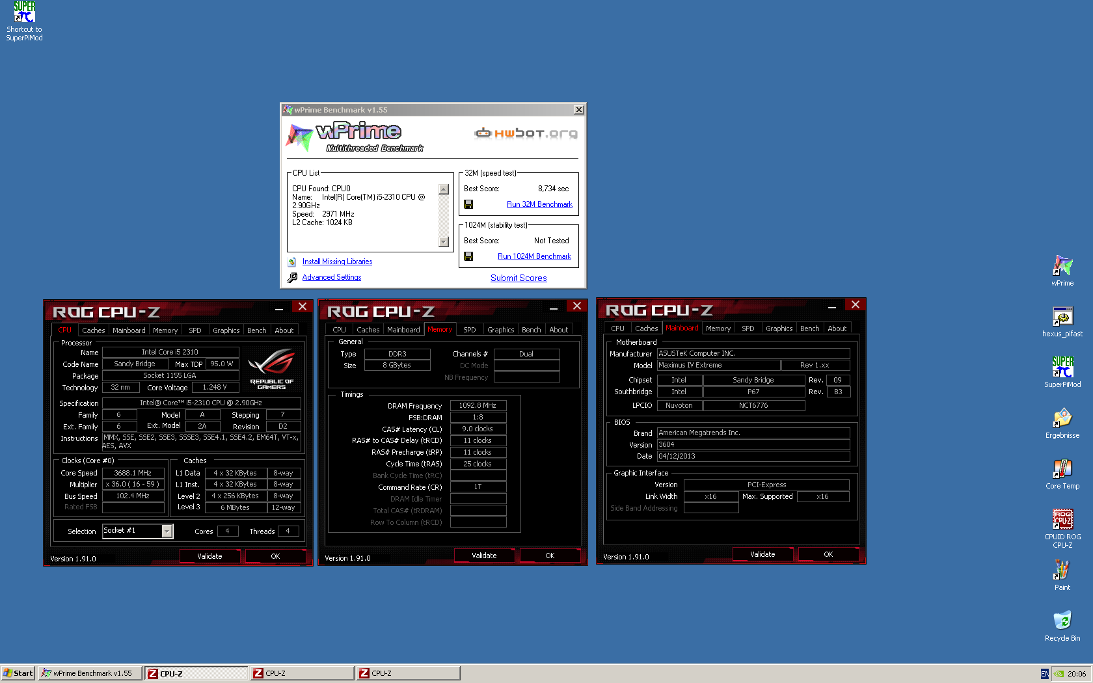Click the memory Size value 8 GBytes

tap(397, 365)
